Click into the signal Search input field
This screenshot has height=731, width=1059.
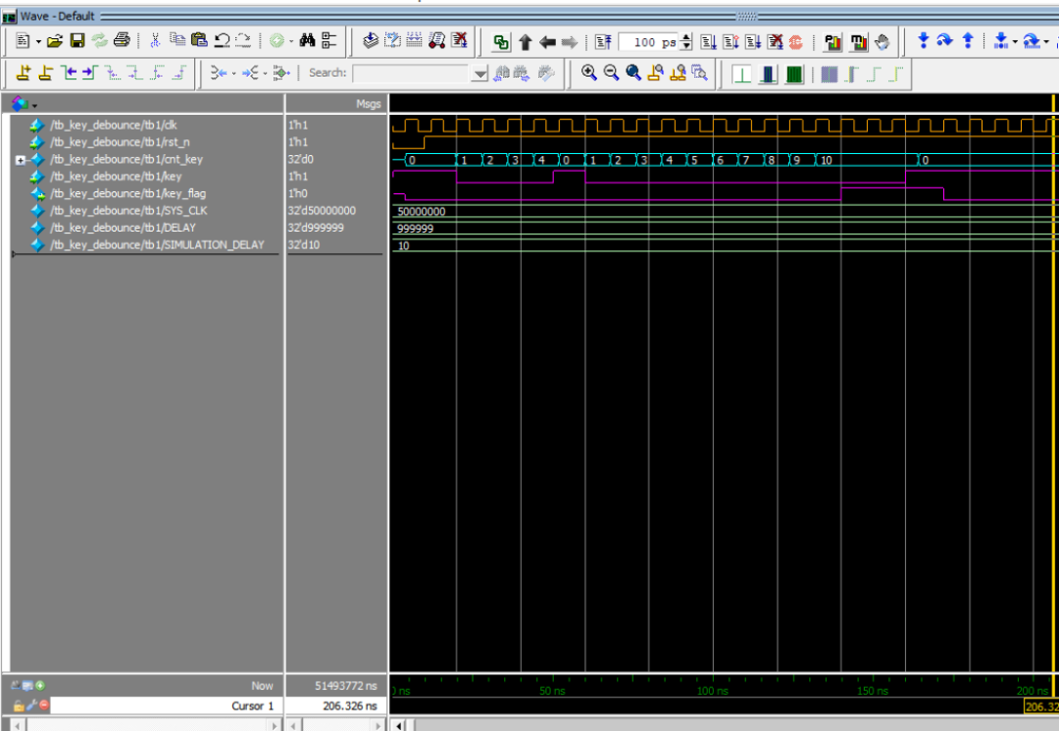pyautogui.click(x=412, y=74)
